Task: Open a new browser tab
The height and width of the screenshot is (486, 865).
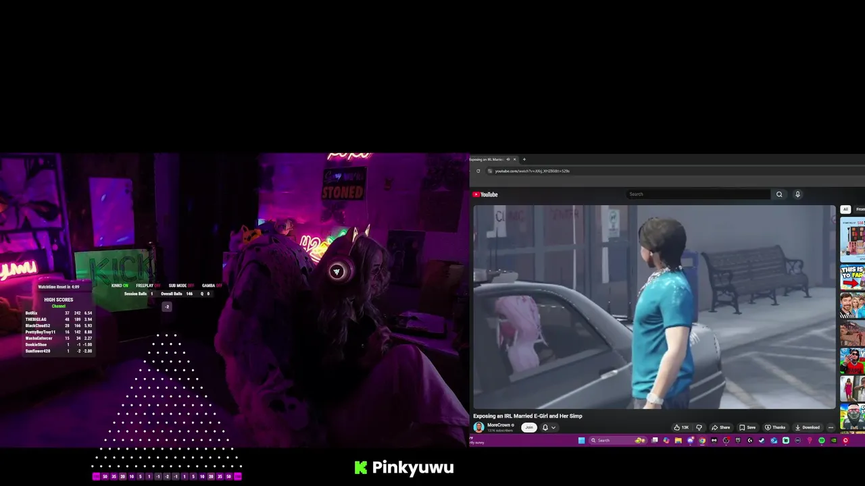Action: 524,159
